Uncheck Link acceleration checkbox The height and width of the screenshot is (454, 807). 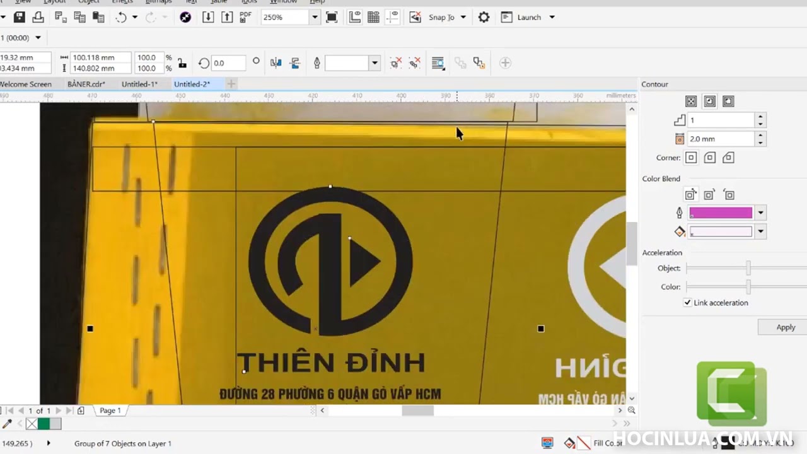[687, 303]
